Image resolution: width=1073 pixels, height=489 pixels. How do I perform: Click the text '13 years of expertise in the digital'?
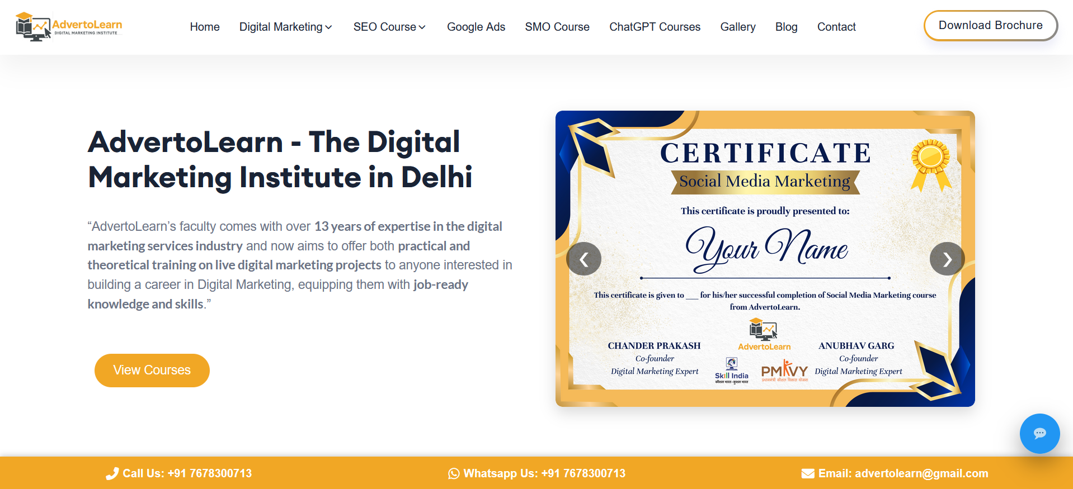click(408, 226)
